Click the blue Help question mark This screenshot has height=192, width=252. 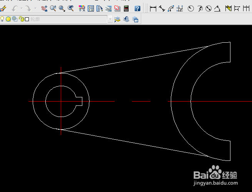(x=137, y=8)
